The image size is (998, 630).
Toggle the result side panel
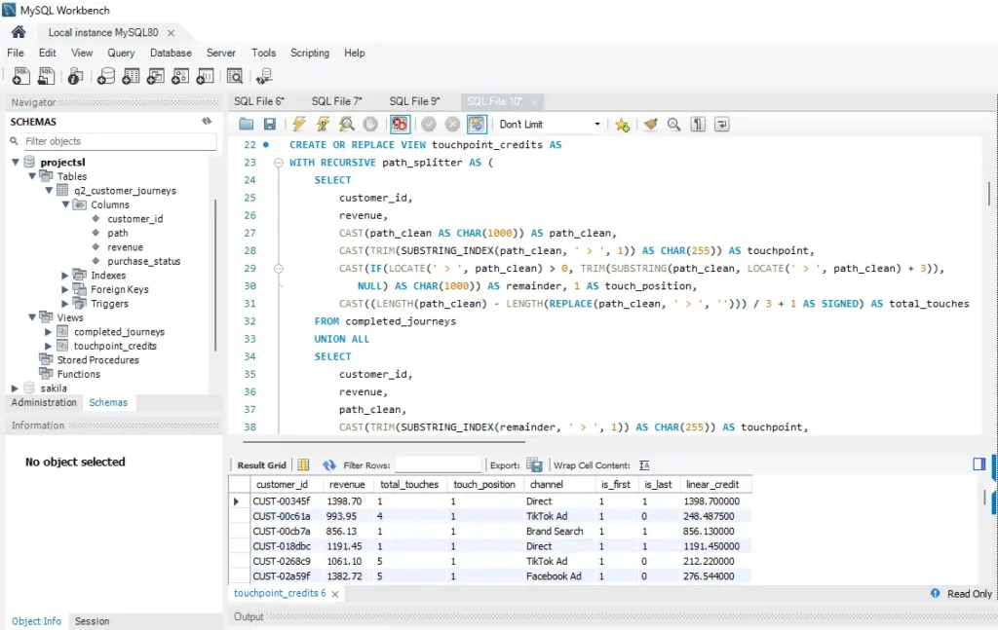[x=979, y=464]
